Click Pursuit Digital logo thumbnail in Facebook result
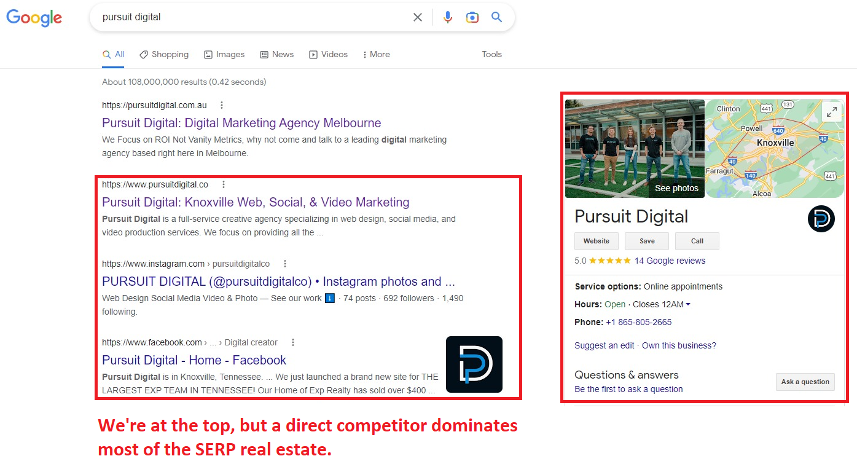 pos(474,364)
